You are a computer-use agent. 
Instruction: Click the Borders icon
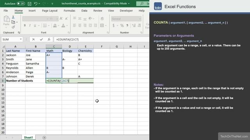[45, 25]
